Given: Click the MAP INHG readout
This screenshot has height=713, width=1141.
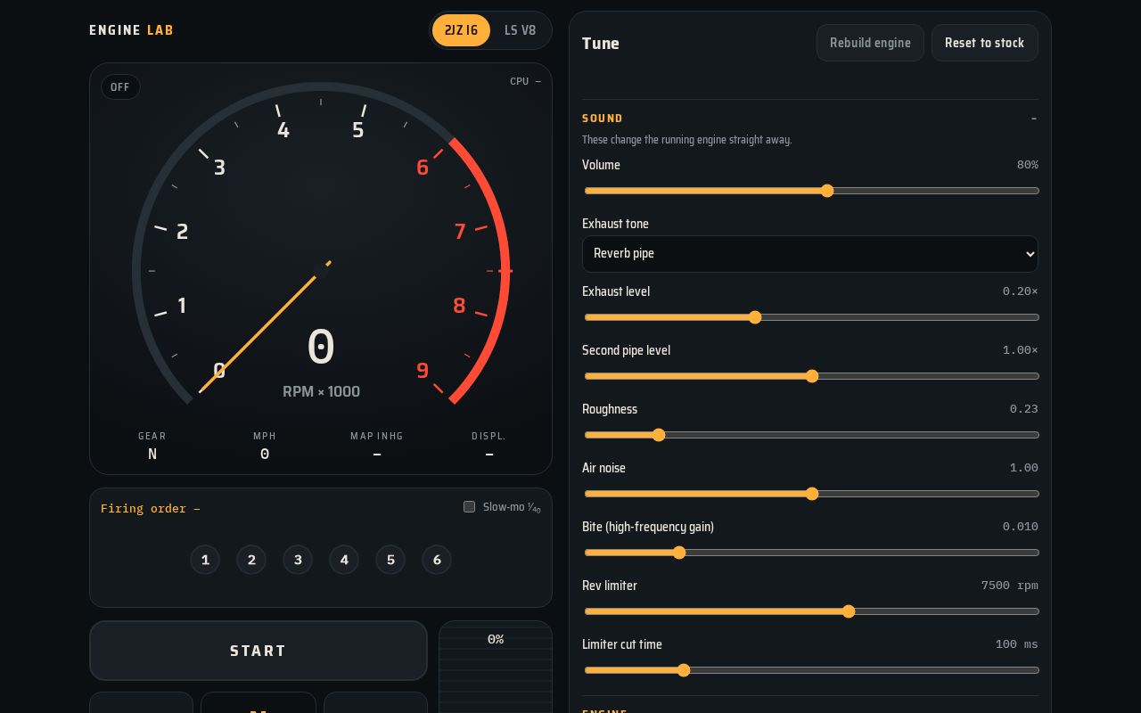Looking at the screenshot, I should 377,446.
